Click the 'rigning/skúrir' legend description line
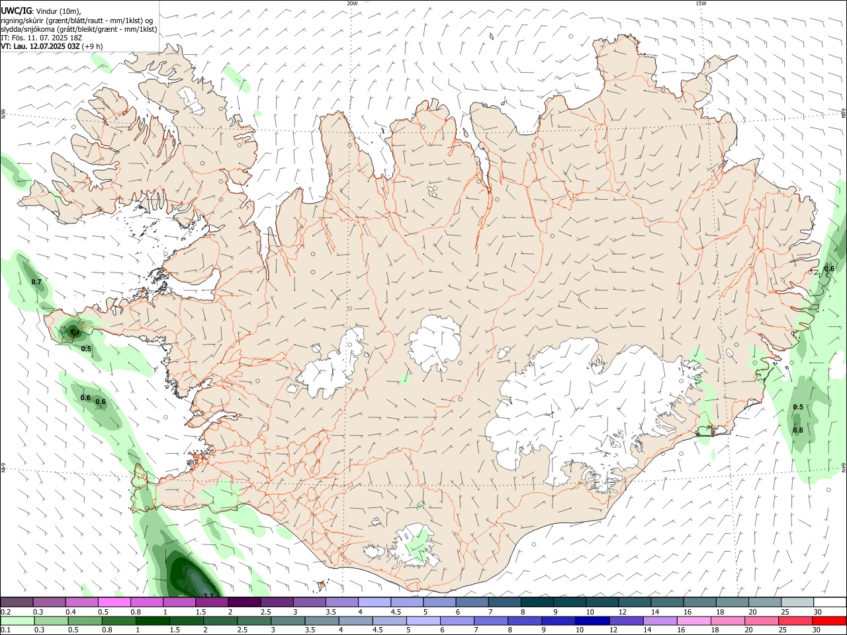The image size is (847, 635). pyautogui.click(x=76, y=21)
